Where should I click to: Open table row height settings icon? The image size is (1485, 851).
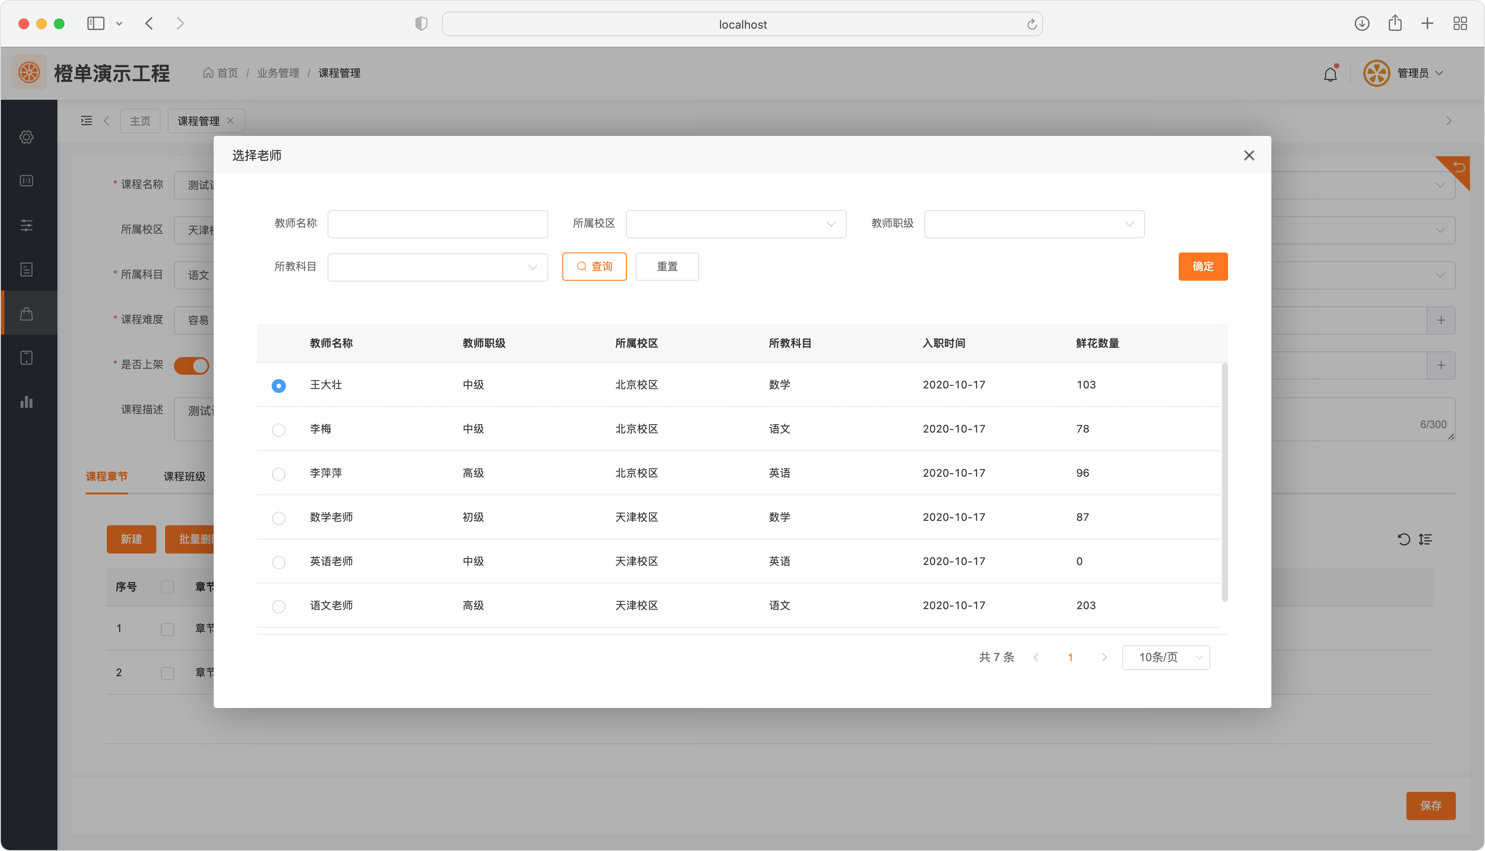pyautogui.click(x=1425, y=539)
